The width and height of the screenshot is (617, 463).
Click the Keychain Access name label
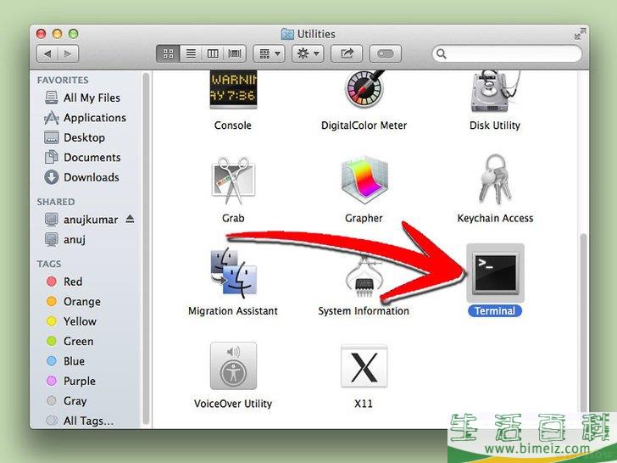click(x=495, y=218)
